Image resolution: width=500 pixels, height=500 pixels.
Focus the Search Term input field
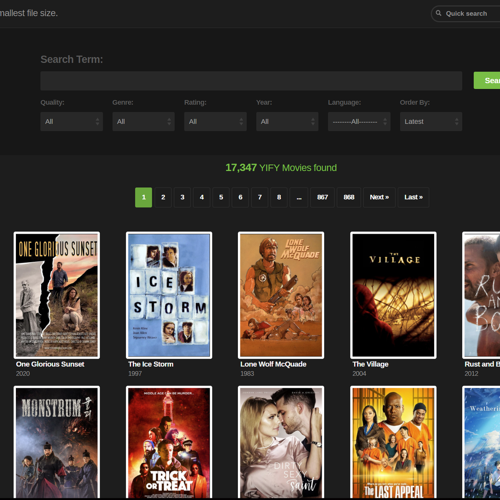click(251, 81)
